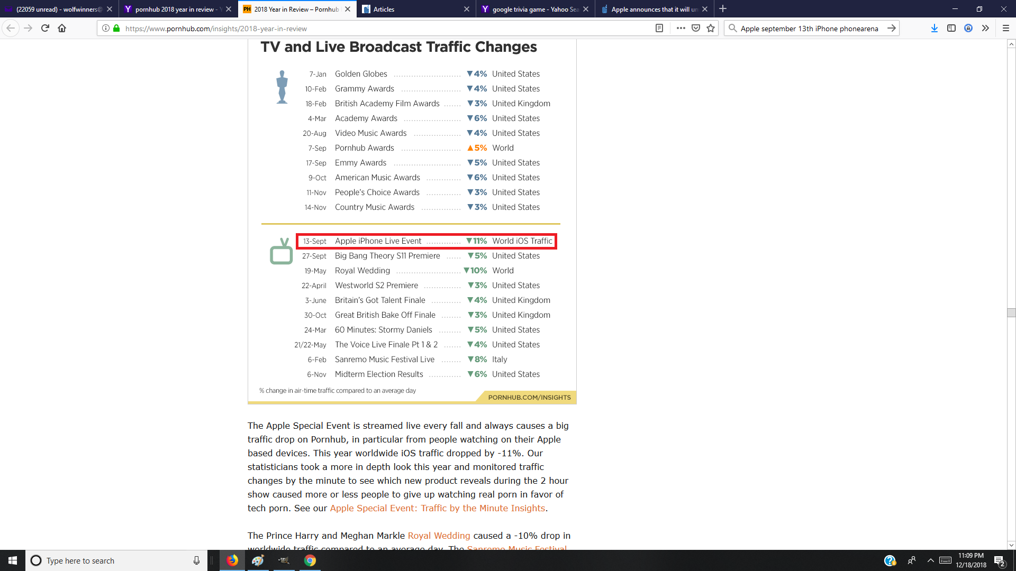This screenshot has width=1016, height=571.
Task: Switch to google trivia game Yahoo tab
Action: point(536,9)
